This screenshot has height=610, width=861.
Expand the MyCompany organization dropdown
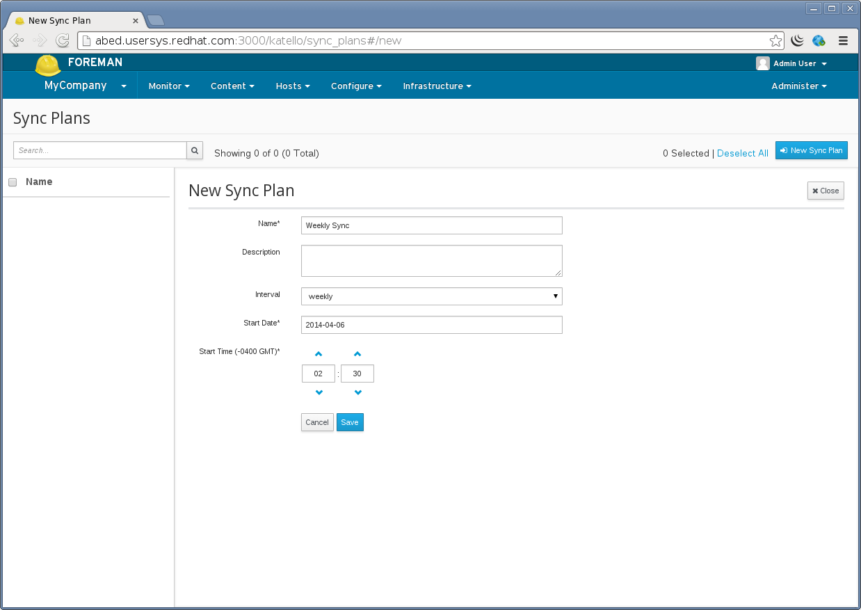click(x=86, y=86)
